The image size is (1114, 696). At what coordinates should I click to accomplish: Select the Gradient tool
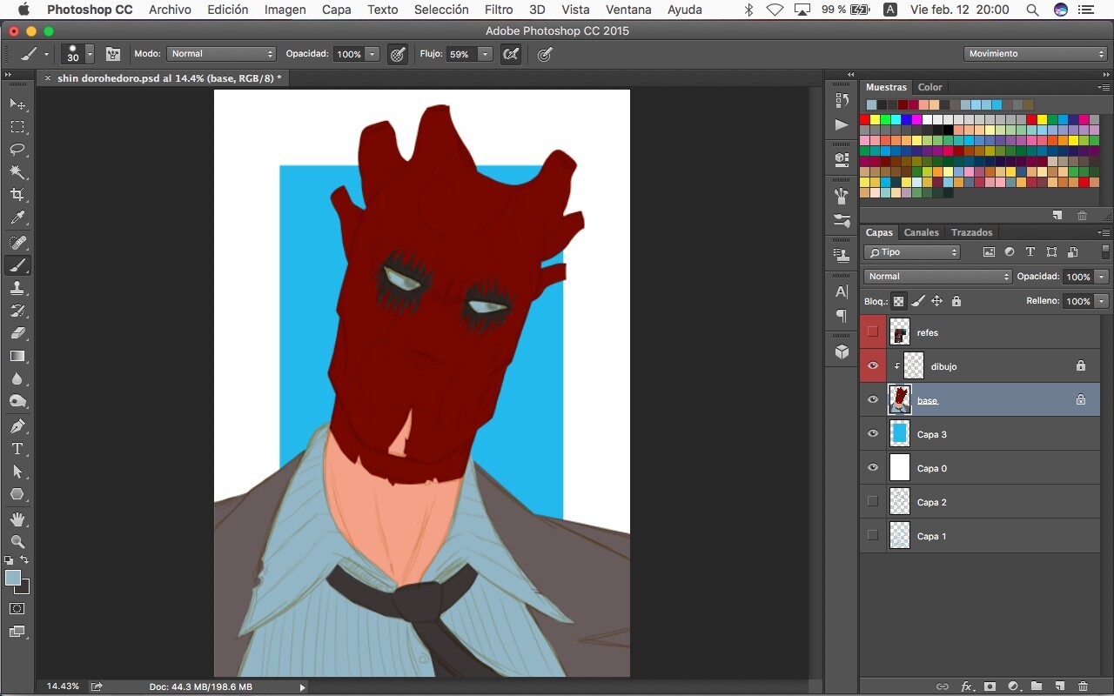point(17,356)
